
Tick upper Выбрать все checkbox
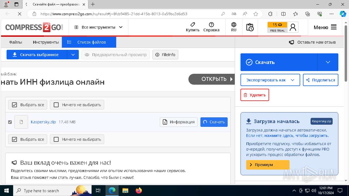coord(14,105)
